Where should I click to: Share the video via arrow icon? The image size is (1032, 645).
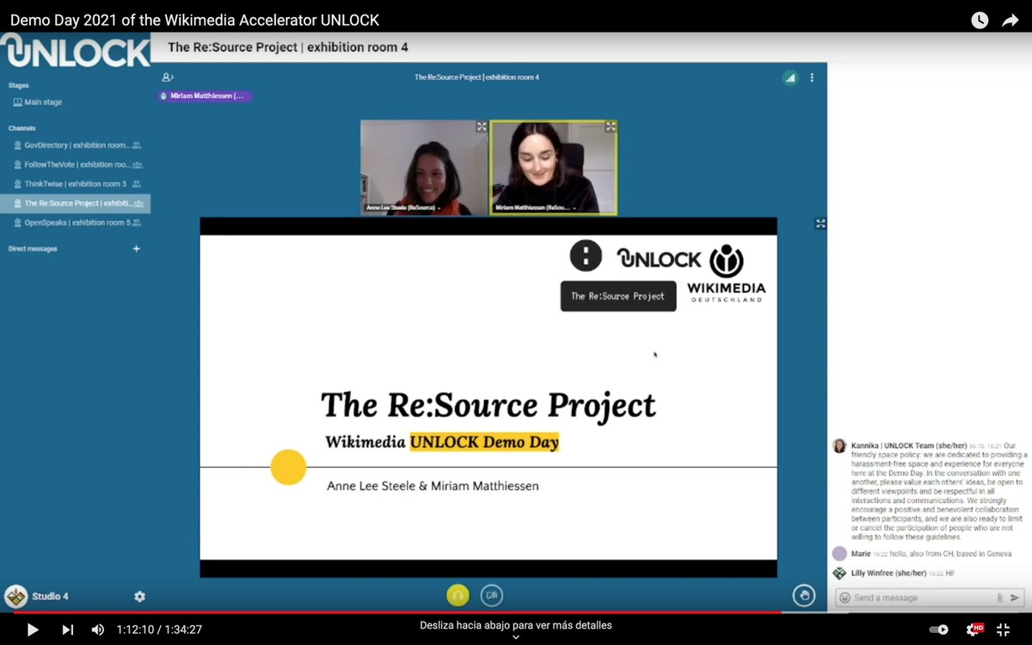[1010, 20]
